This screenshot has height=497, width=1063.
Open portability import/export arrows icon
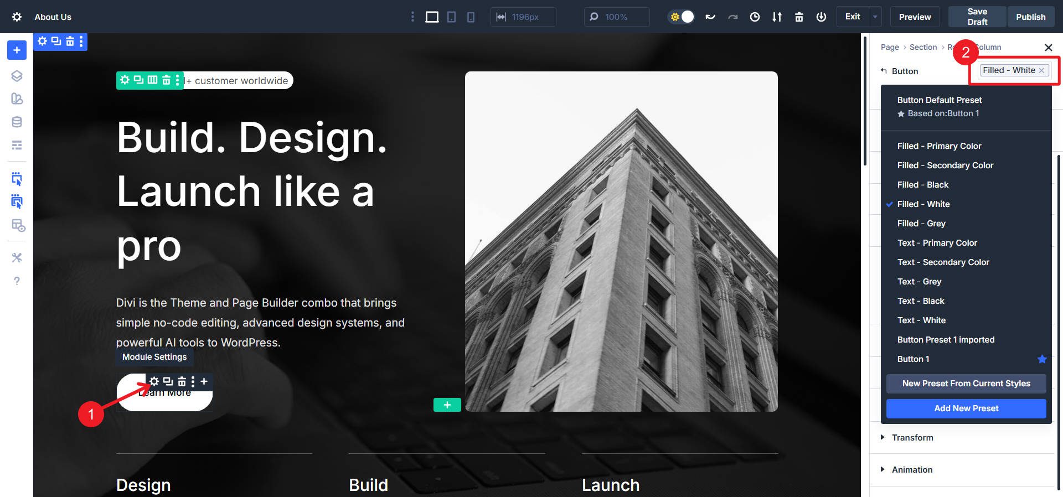pyautogui.click(x=777, y=17)
